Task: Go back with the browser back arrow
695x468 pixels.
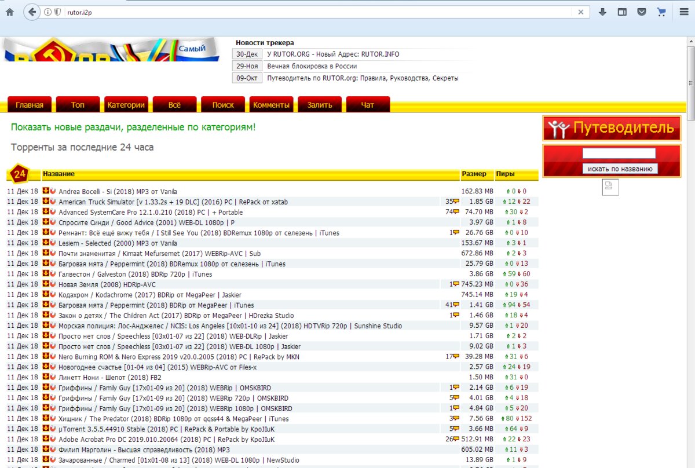Action: click(x=31, y=12)
